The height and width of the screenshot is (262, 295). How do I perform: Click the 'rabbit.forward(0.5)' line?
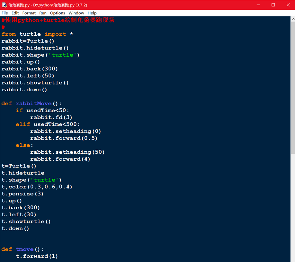point(64,138)
